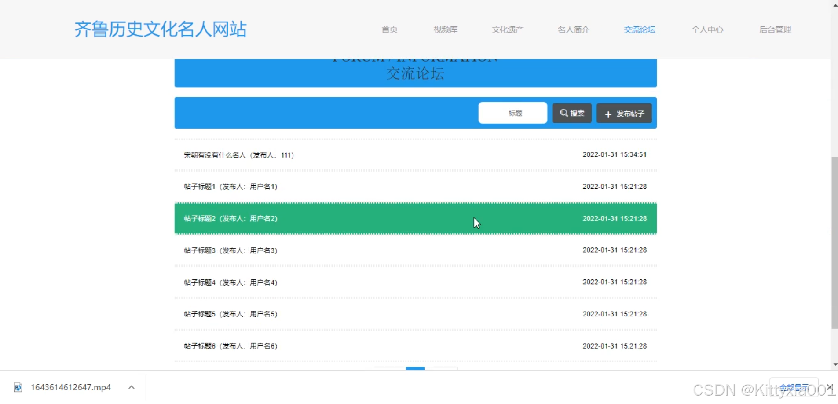Open post 帖子标题6 by 用户名6
Image resolution: width=838 pixels, height=404 pixels.
(x=416, y=346)
